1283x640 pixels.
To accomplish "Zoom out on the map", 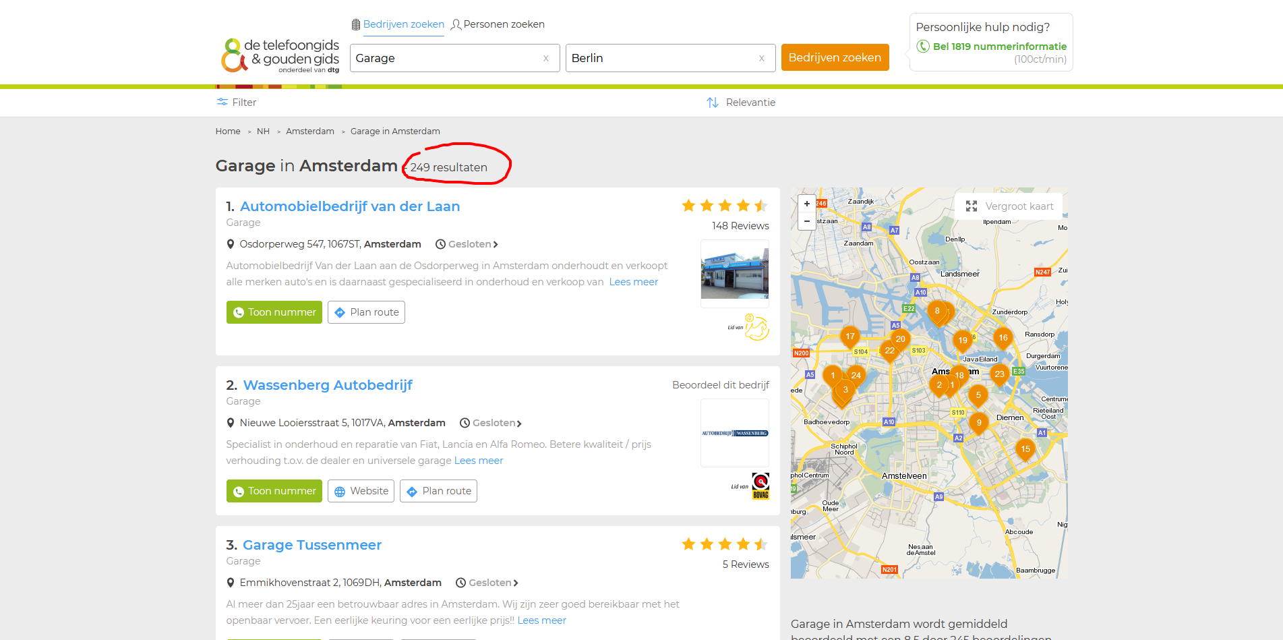I will point(807,221).
